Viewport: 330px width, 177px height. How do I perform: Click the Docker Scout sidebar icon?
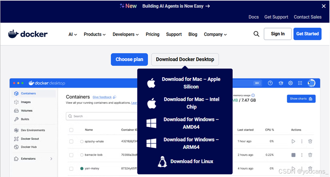click(x=16, y=139)
